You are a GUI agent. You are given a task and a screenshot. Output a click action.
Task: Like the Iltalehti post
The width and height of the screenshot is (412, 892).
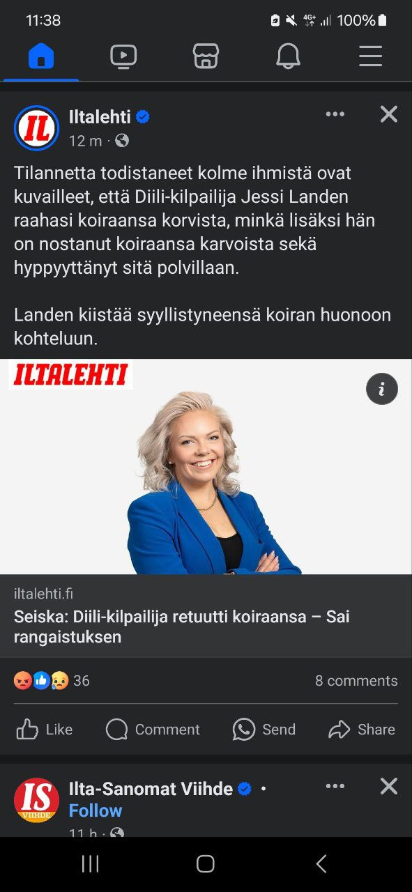(45, 730)
